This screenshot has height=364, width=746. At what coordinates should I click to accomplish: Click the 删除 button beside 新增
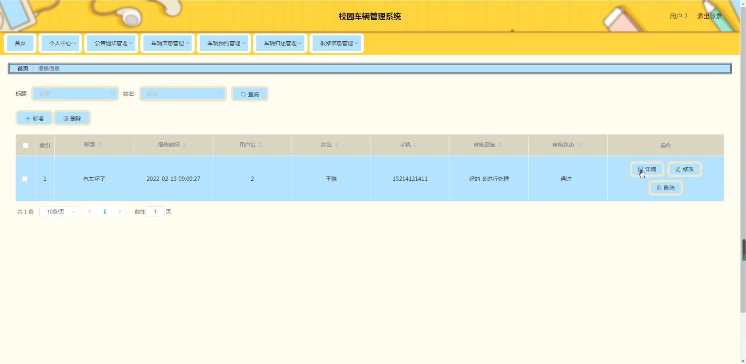(x=72, y=118)
